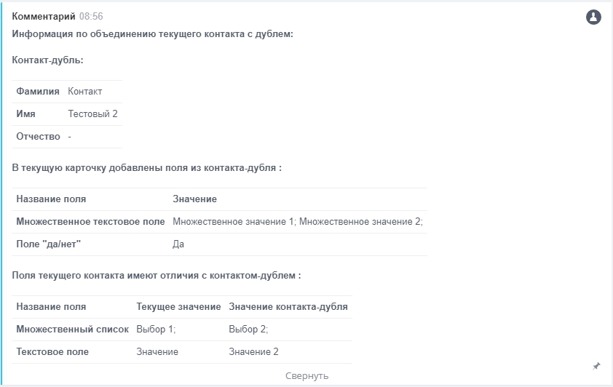
Task: Click the user avatar icon
Action: pyautogui.click(x=593, y=17)
